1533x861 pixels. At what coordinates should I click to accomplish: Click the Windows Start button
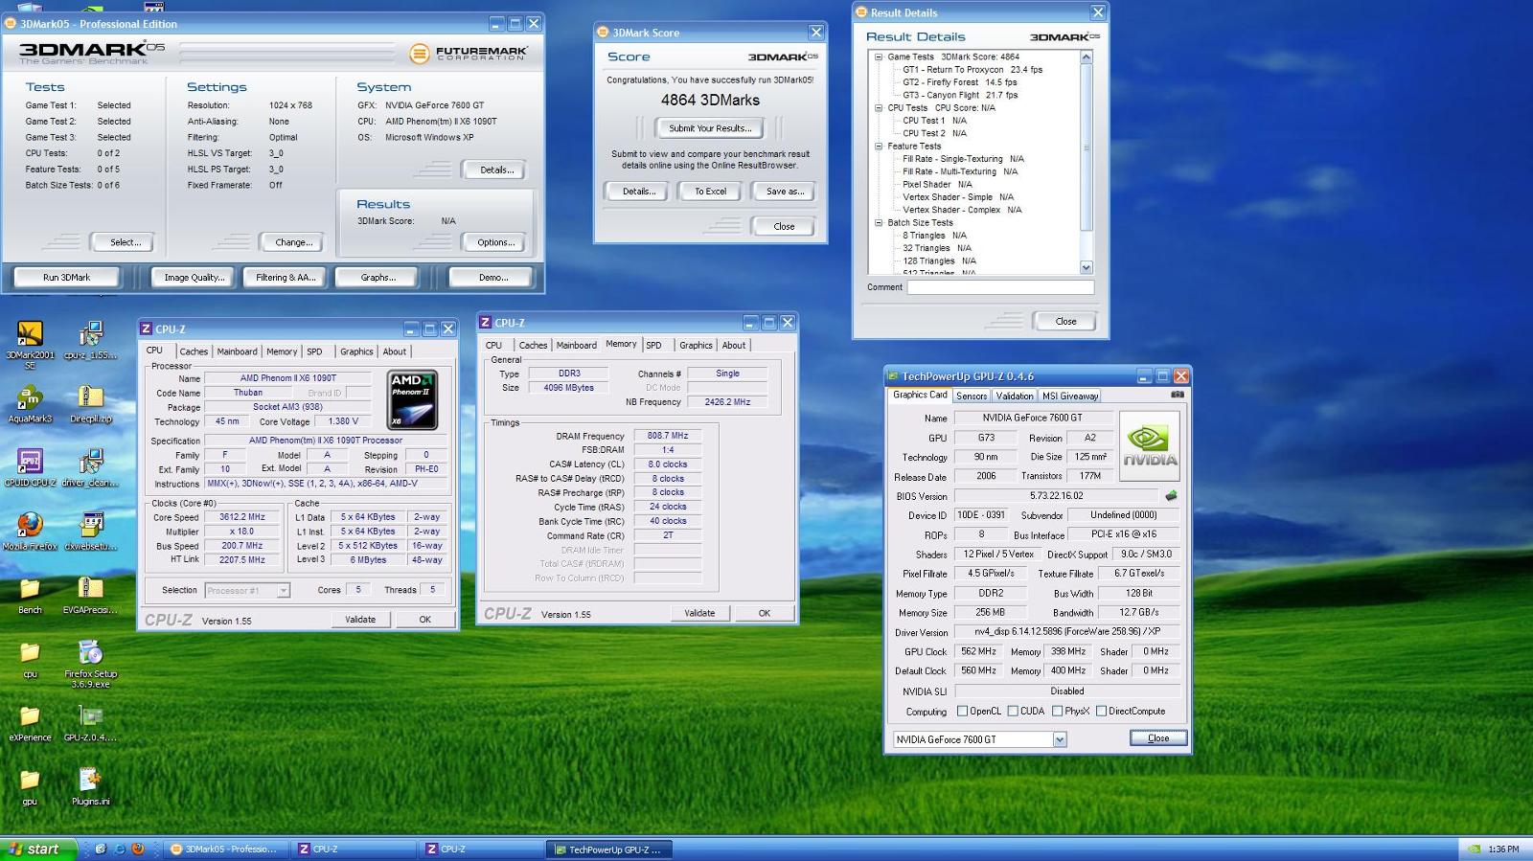[38, 849]
